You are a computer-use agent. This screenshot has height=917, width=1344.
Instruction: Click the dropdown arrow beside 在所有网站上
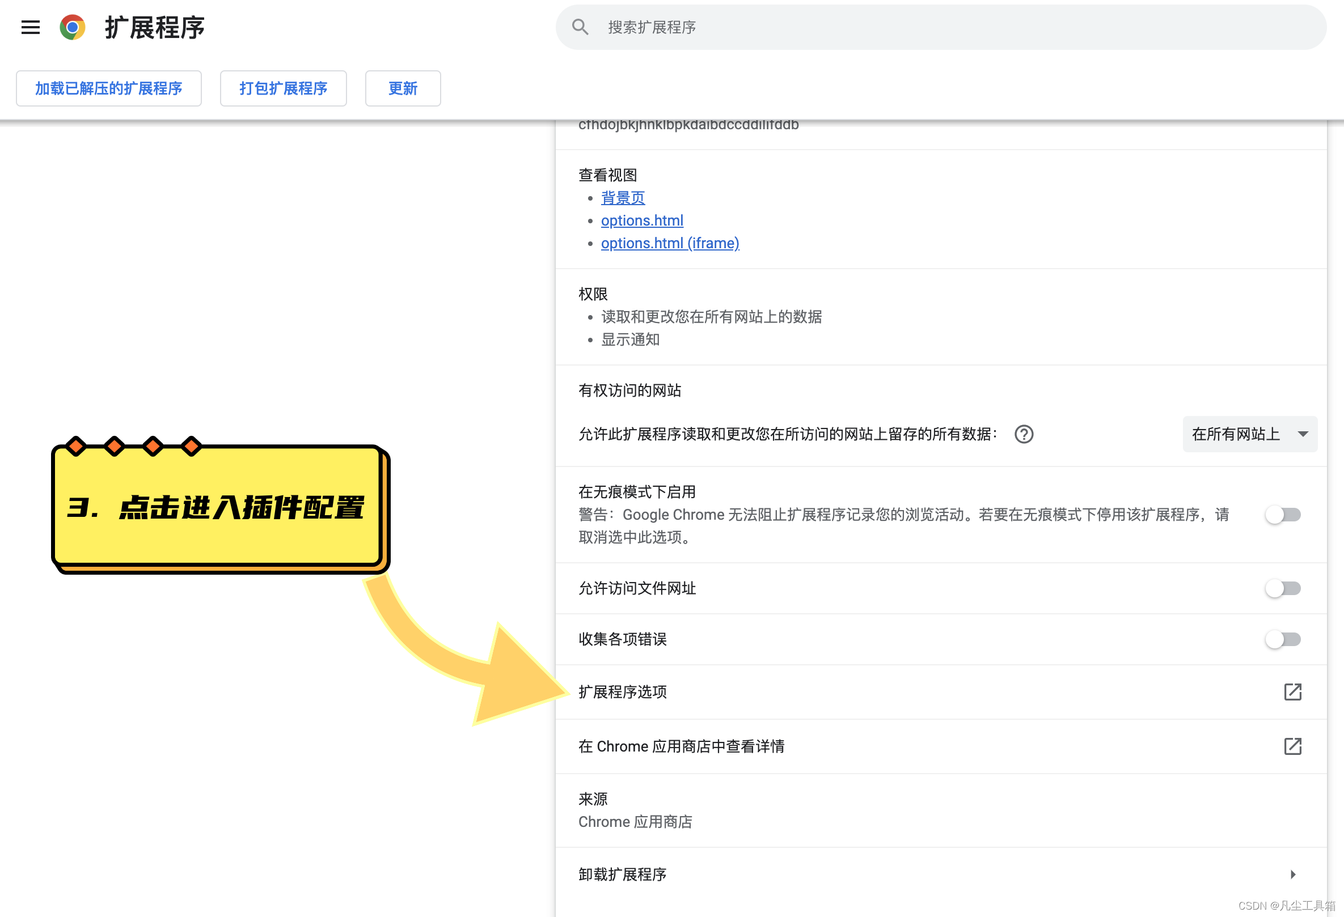[x=1303, y=434]
